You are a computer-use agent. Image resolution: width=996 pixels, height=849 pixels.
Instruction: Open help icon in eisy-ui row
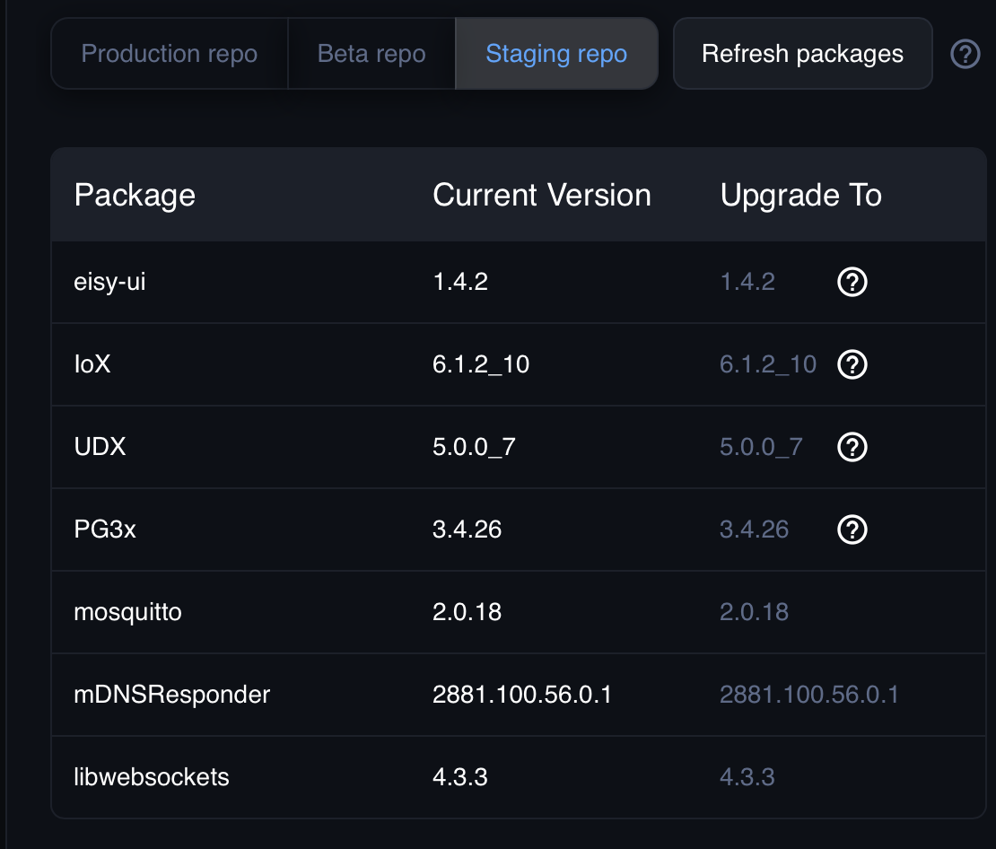[852, 282]
